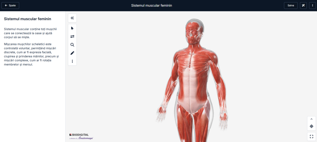
Task: Expand the view controls with up chevron
Action: [x=311, y=119]
